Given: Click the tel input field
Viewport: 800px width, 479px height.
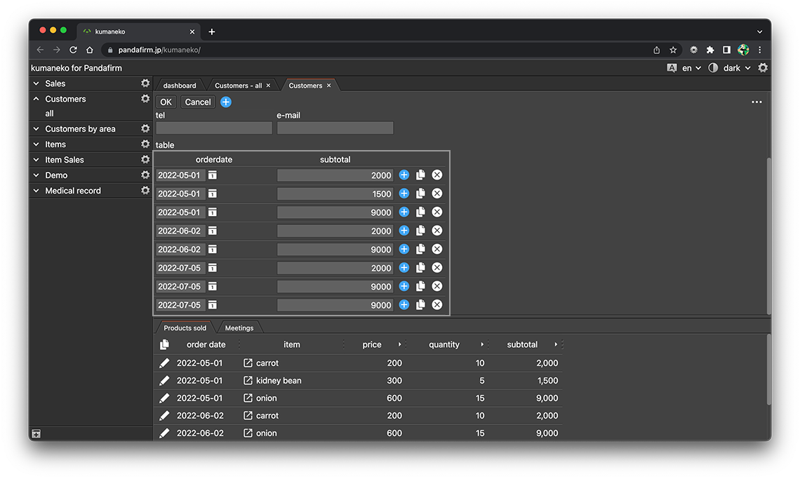Looking at the screenshot, I should (x=214, y=128).
